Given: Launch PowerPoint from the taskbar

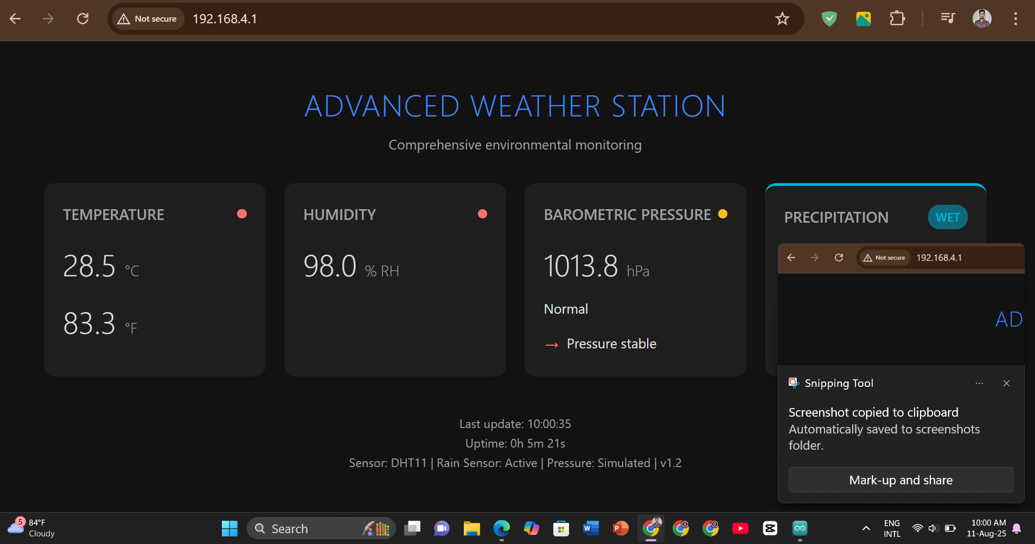Looking at the screenshot, I should coord(621,528).
